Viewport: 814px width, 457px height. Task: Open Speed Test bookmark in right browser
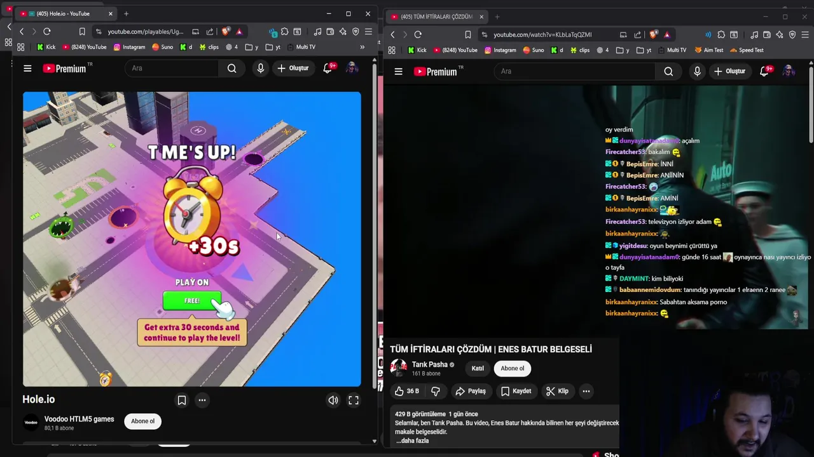[x=747, y=50]
